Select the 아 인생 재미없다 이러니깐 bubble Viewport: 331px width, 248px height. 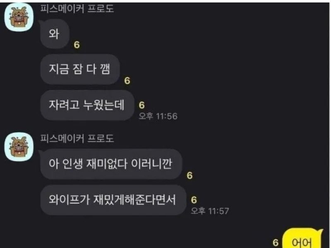point(111,164)
